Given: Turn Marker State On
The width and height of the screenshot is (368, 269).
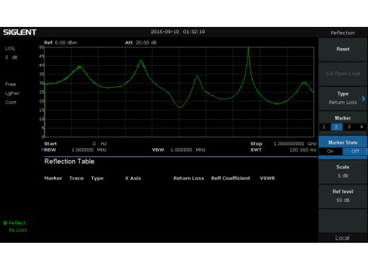Looking at the screenshot, I should click(x=330, y=151).
